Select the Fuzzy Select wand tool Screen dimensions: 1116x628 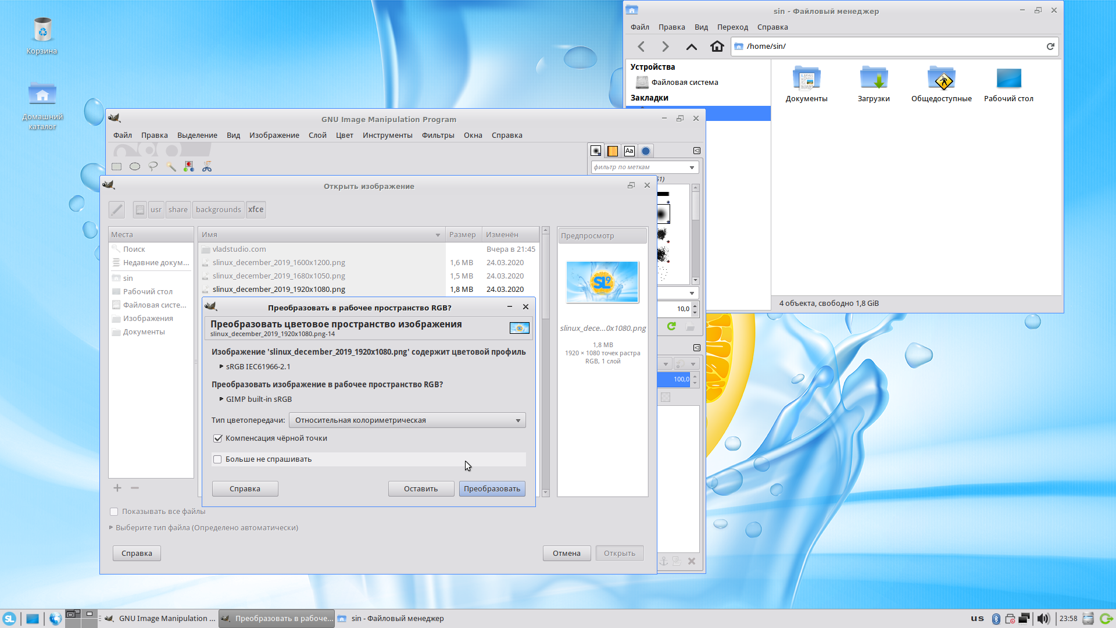(171, 167)
